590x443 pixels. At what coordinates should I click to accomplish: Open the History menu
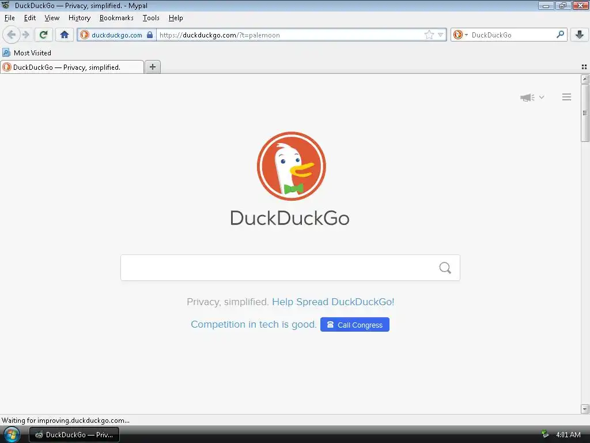point(80,18)
